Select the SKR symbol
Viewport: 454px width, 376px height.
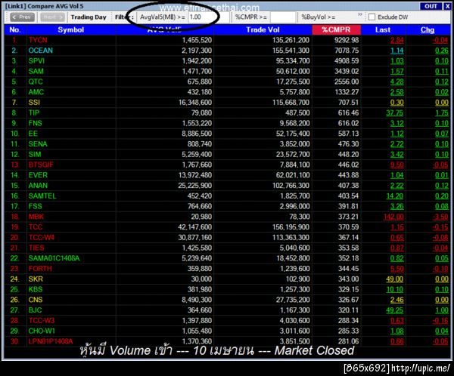[x=36, y=279]
